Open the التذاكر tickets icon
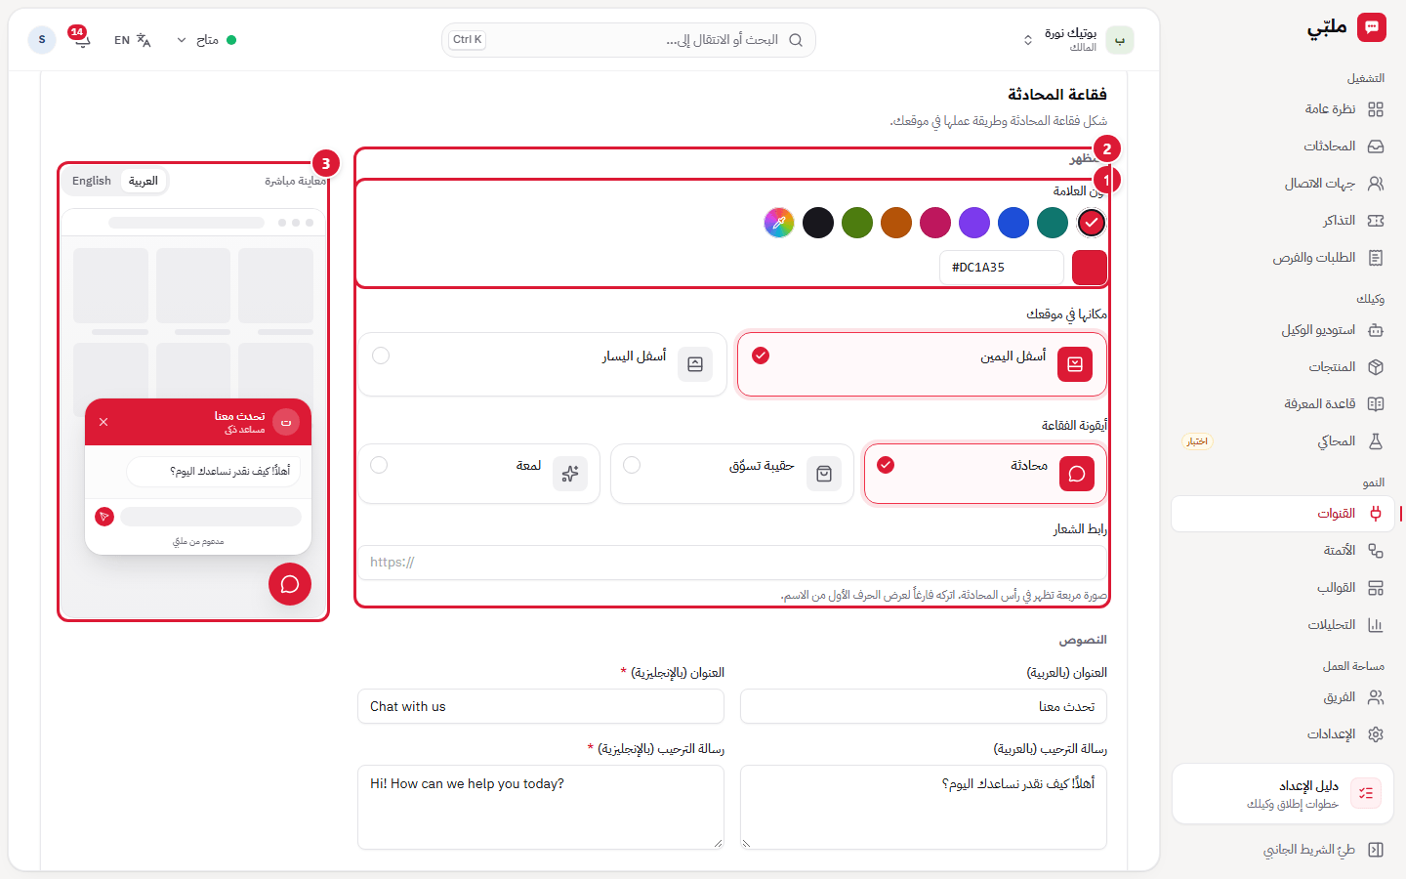Screen dimensions: 1406x879 1376,221
